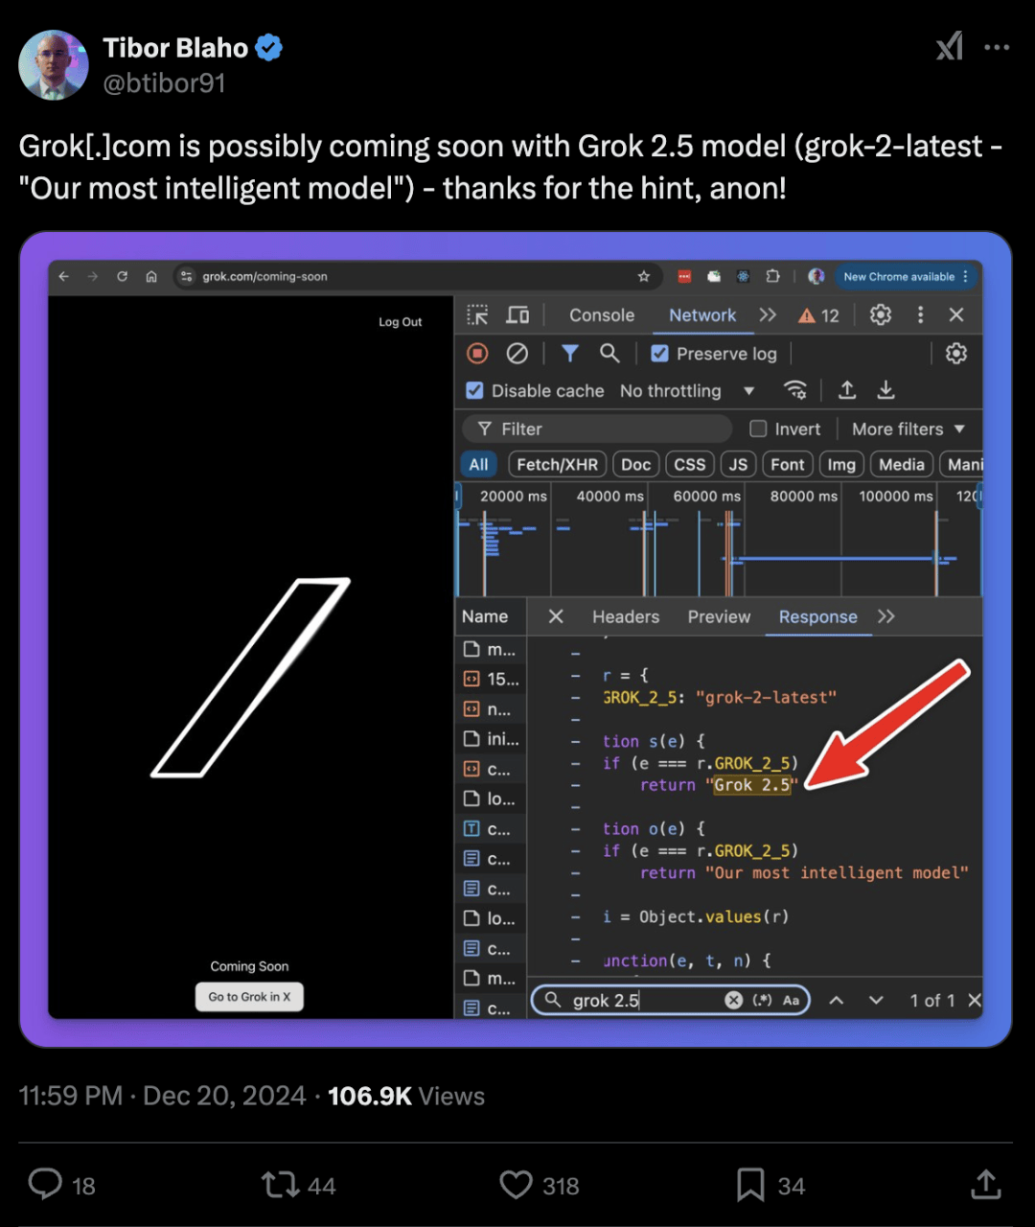Screen dimensions: 1035x1227
Task: Select the inspect element picker icon
Action: tap(477, 315)
